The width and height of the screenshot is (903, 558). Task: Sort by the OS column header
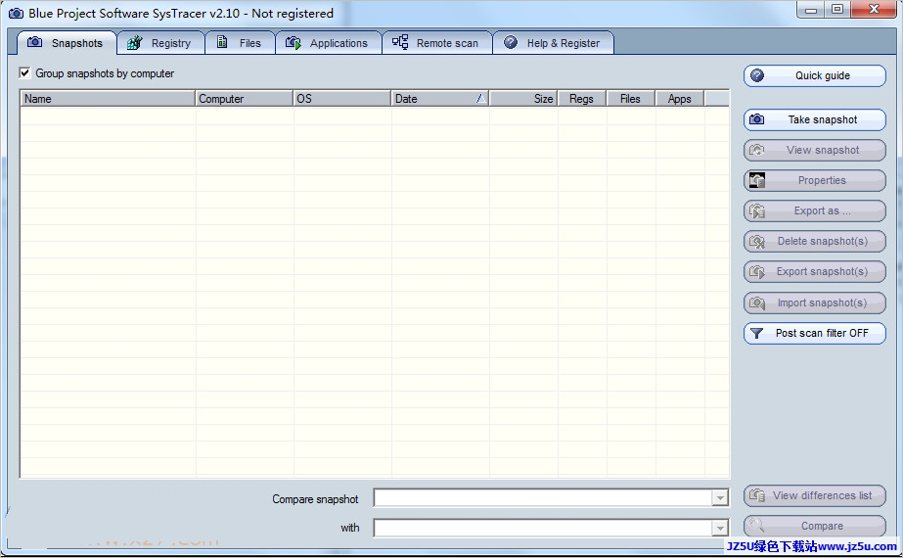[342, 99]
